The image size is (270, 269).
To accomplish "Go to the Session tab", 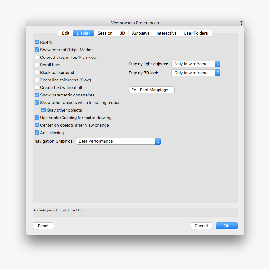I will [105, 33].
